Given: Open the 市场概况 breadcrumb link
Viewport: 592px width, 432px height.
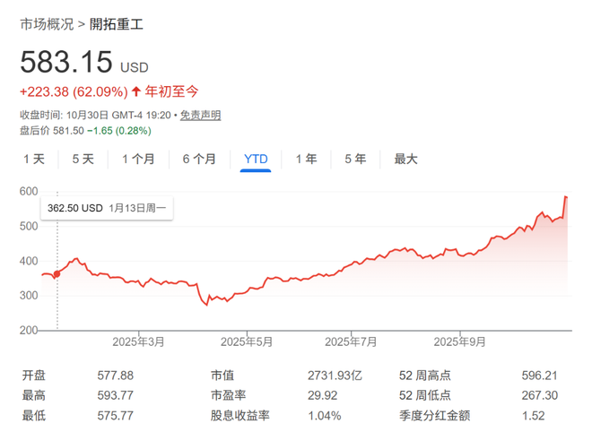Looking at the screenshot, I should 48,24.
